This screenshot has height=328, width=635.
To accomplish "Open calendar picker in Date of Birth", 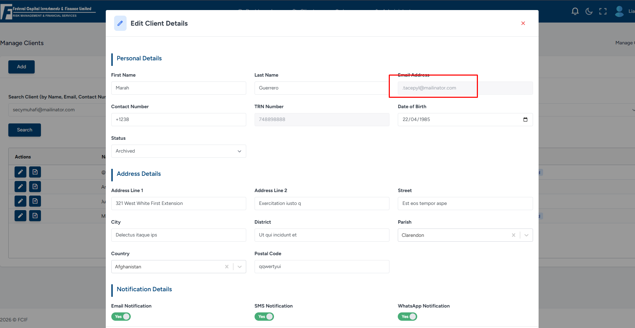I will tap(525, 120).
